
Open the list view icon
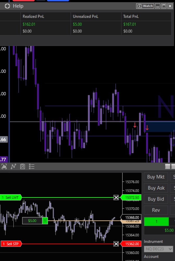point(32,166)
